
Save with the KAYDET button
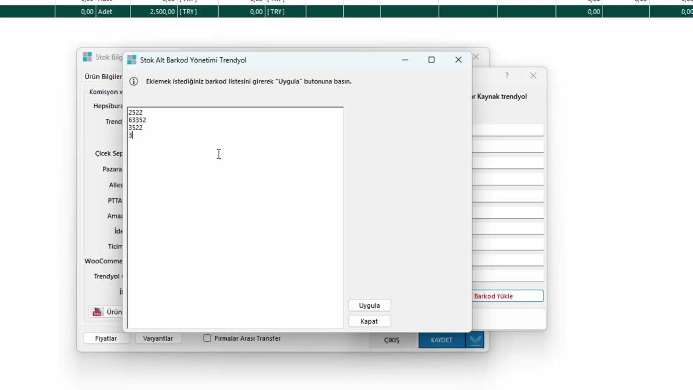click(442, 340)
